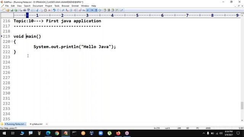Click the scroll down arrow of the editor
Screen dimensions: 244x137
pyautogui.click(x=242, y=120)
